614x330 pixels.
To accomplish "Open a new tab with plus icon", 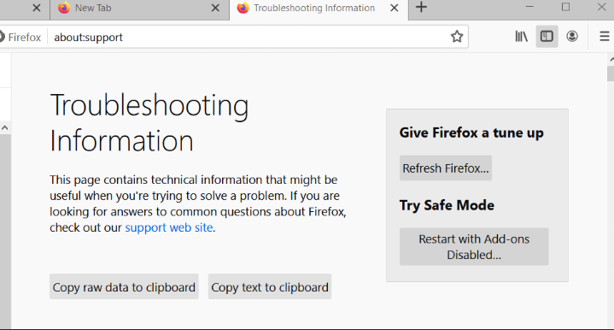I will point(421,8).
